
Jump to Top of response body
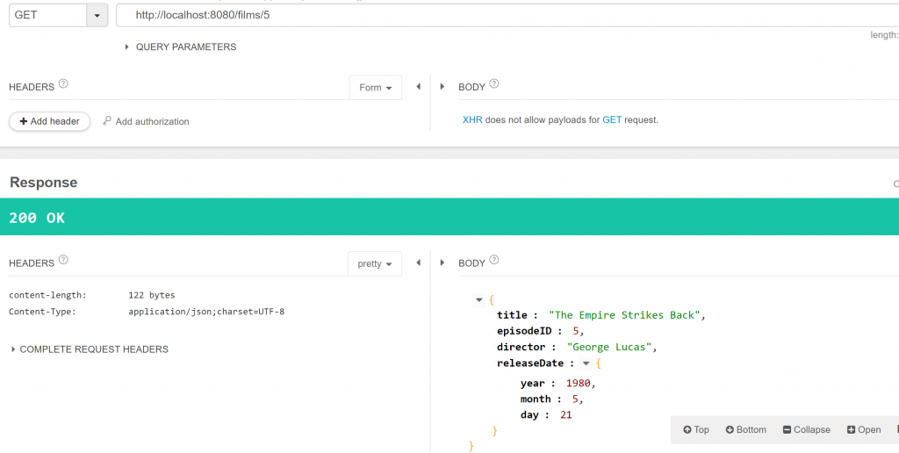coord(696,430)
